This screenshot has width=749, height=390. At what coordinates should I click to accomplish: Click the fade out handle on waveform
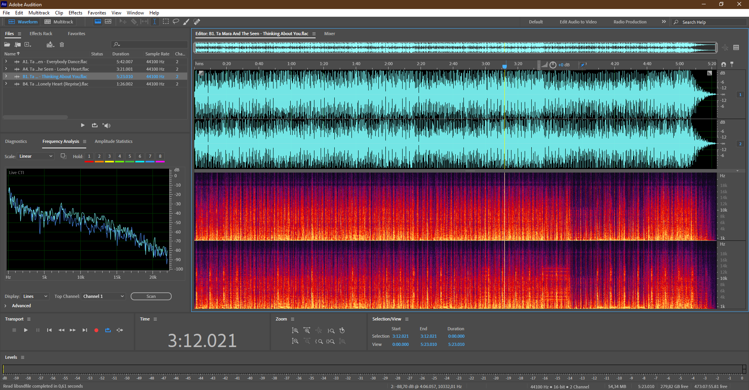click(710, 73)
